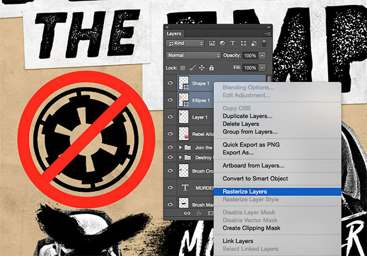This screenshot has height=256, width=367.
Task: Open the Fill slider dropdown arrow
Action: pos(263,68)
